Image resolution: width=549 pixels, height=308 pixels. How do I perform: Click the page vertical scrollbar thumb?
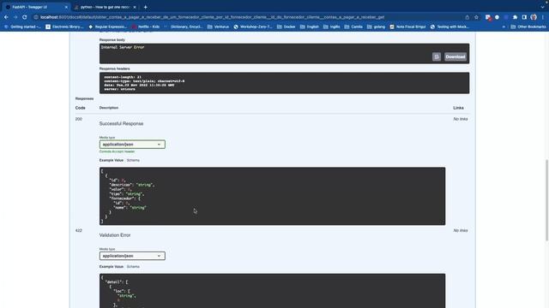coord(546,200)
